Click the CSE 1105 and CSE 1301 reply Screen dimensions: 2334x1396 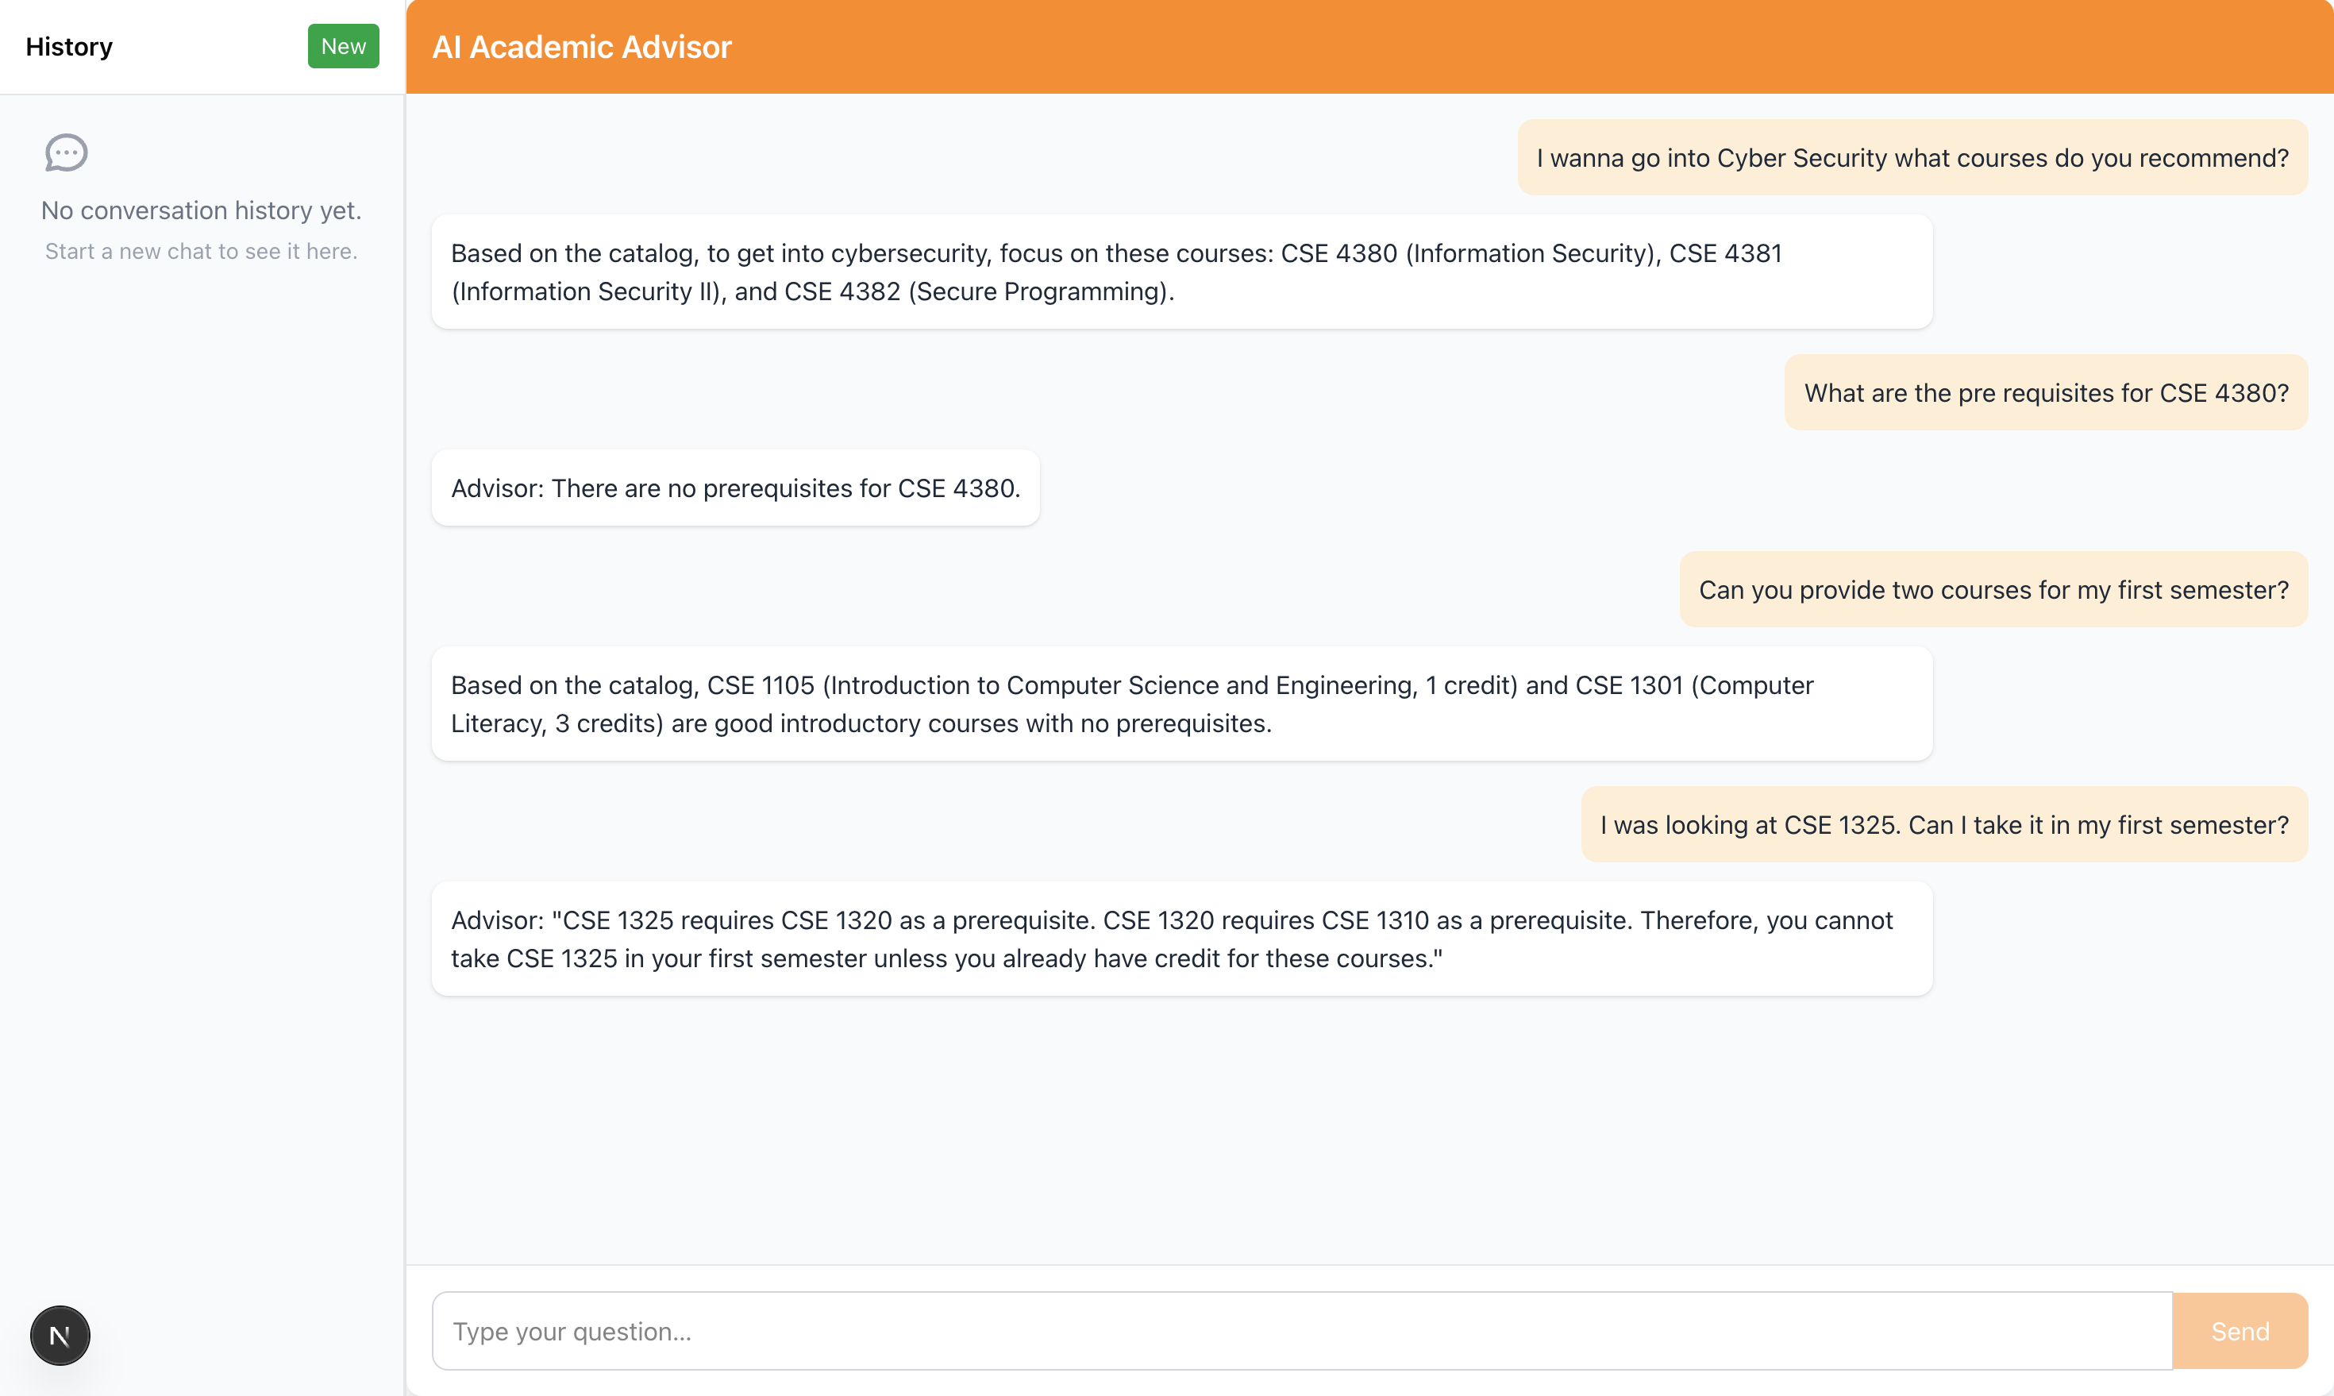[x=1181, y=704]
